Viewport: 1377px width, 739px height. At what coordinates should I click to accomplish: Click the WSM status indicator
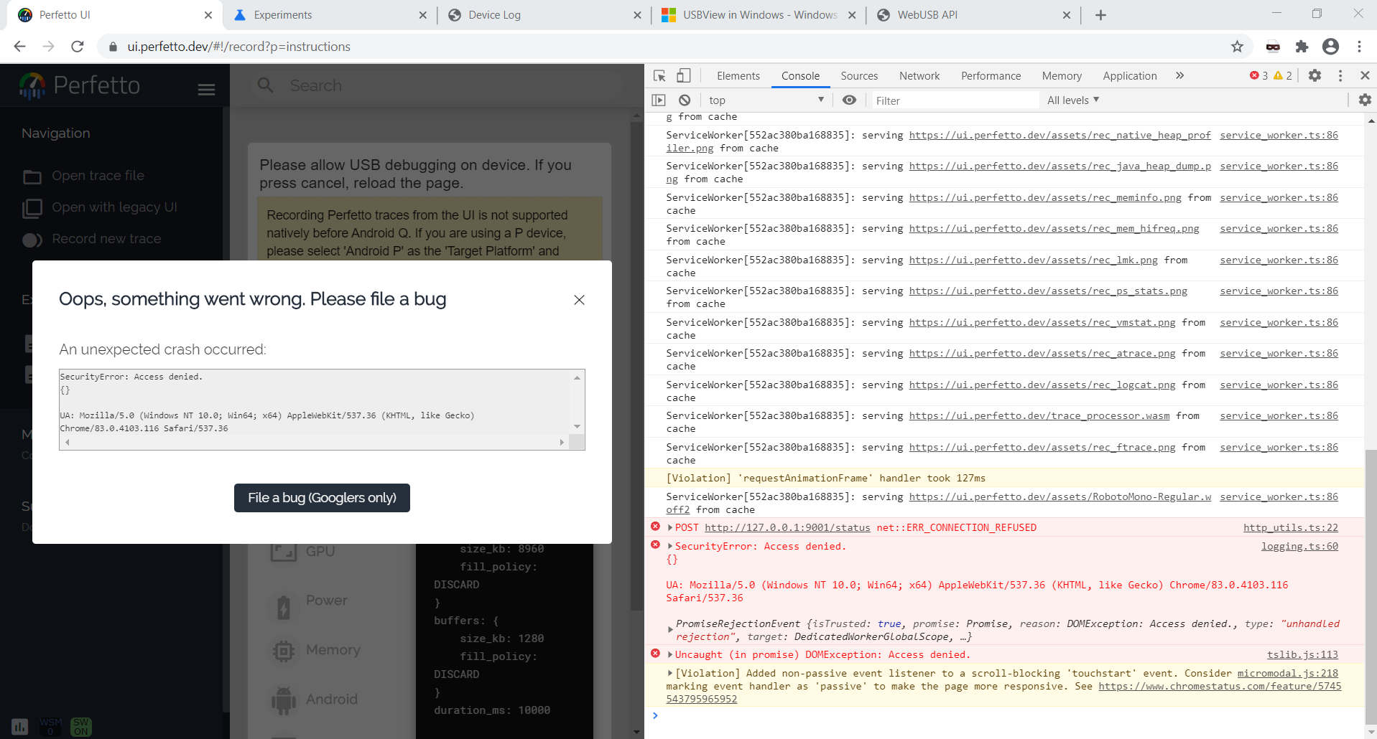coord(50,726)
